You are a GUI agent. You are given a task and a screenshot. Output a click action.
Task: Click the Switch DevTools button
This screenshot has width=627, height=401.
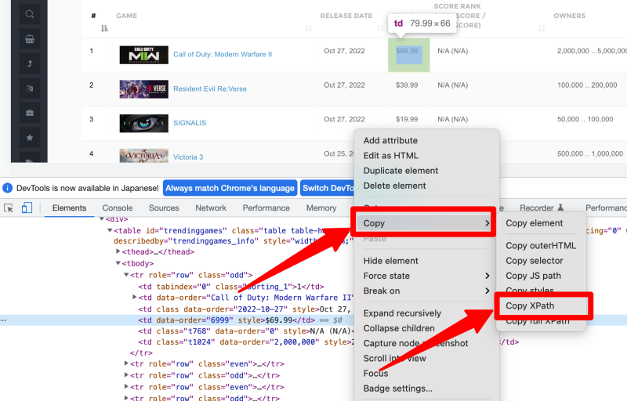327,188
